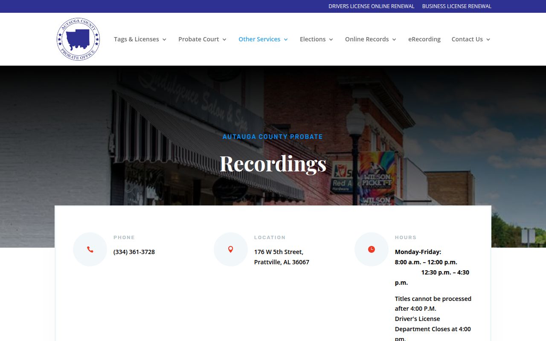546x341 pixels.
Task: Click the Autauga County Probate subtitle
Action: click(x=273, y=137)
